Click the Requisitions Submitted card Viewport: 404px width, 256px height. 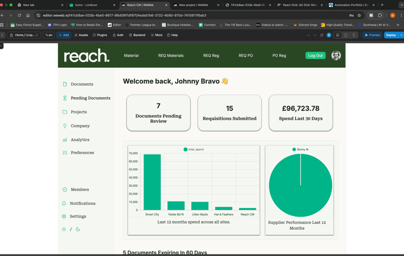coord(229,113)
